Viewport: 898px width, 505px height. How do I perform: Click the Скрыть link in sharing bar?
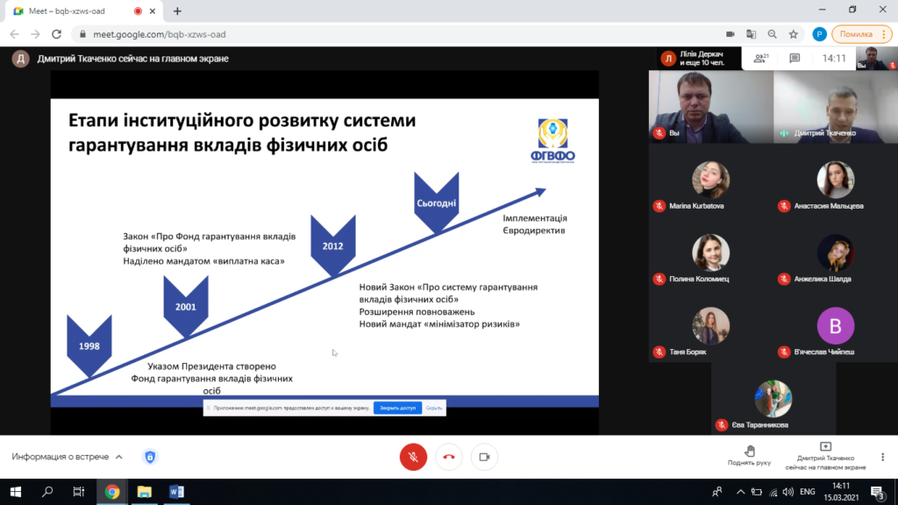(434, 408)
